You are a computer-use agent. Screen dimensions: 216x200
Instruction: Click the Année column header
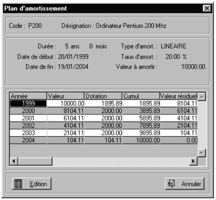pos(28,96)
